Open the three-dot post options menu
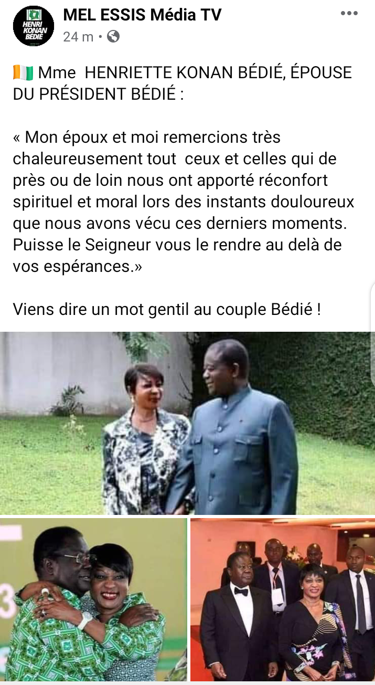375x685 pixels. pyautogui.click(x=349, y=14)
